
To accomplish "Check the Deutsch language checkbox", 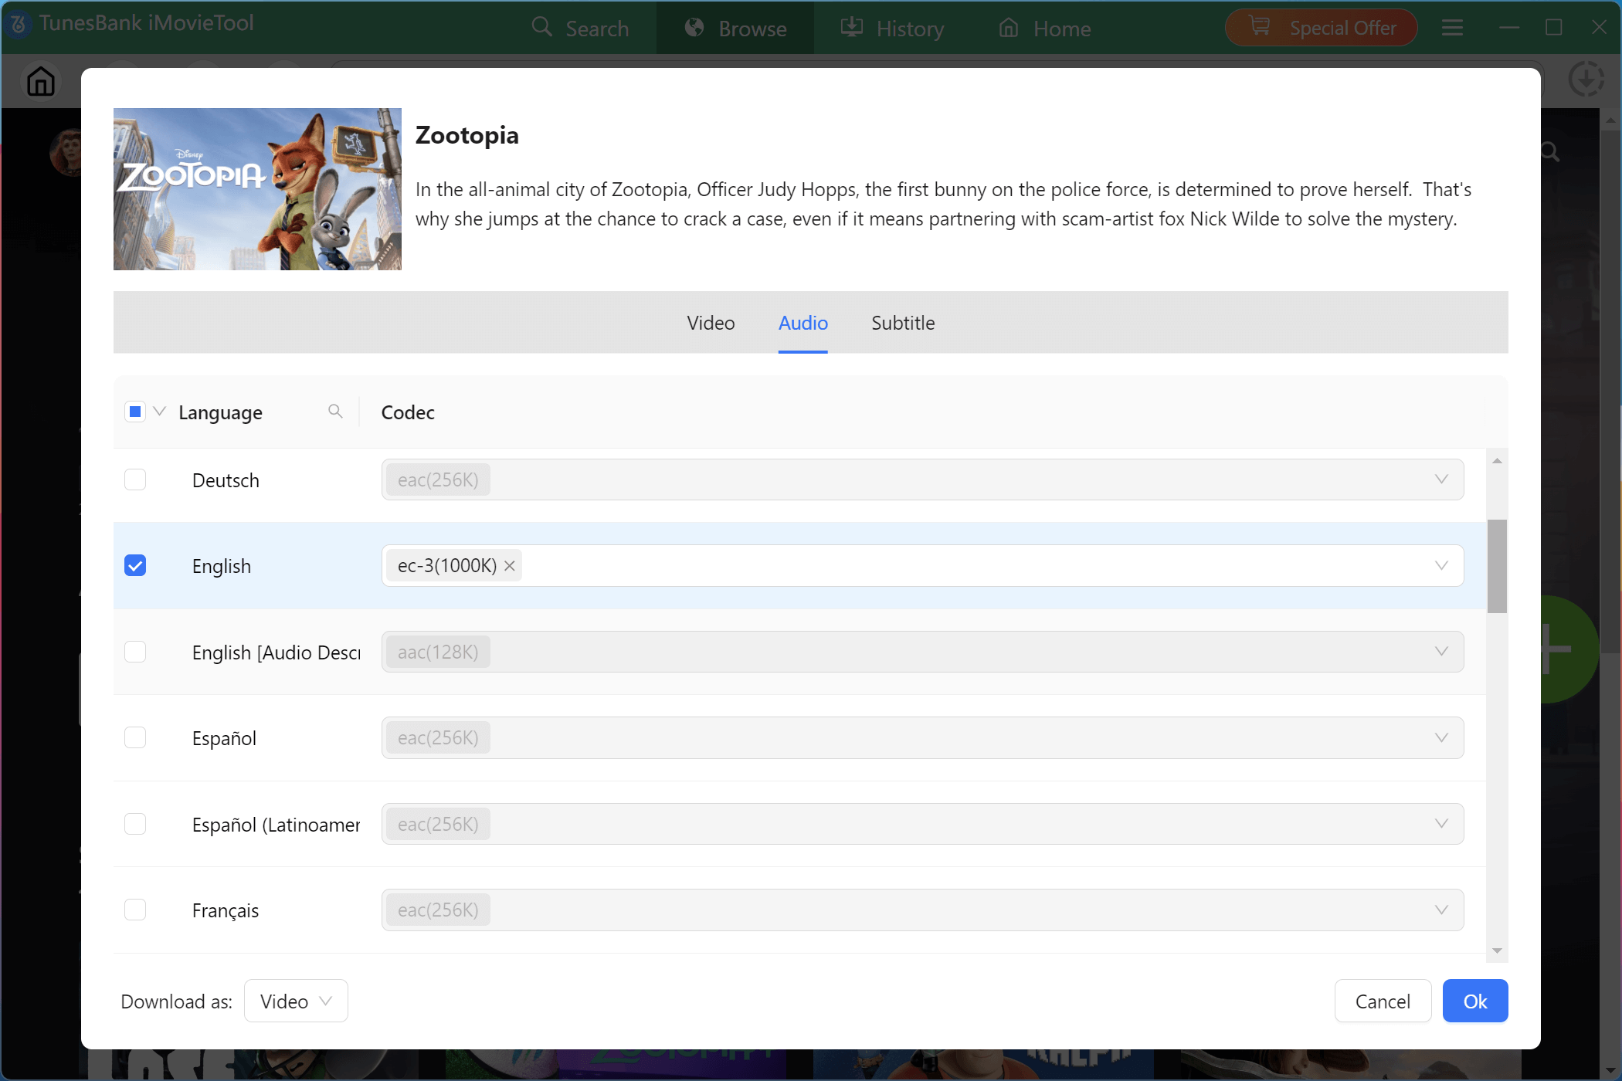I will (x=135, y=480).
